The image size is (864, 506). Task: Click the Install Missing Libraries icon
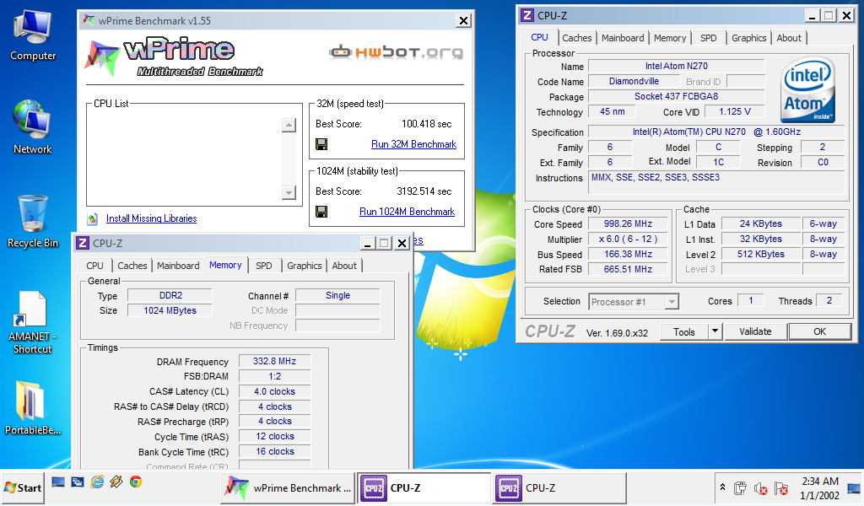pos(93,218)
